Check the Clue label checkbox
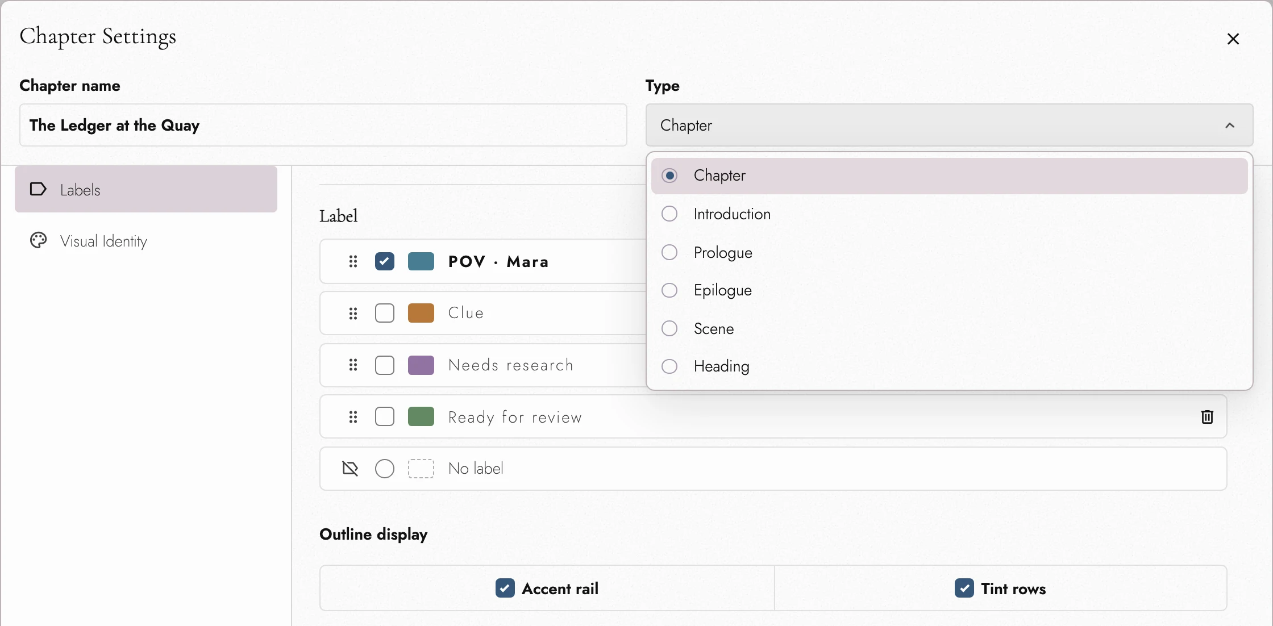 [x=385, y=313]
